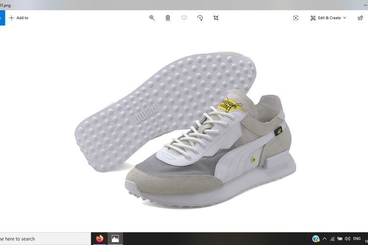The width and height of the screenshot is (368, 245).
Task: Click the zoom magnifier icon
Action: coord(152,18)
